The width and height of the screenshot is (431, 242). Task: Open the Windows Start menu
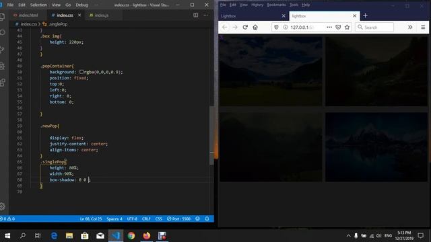tap(7, 235)
